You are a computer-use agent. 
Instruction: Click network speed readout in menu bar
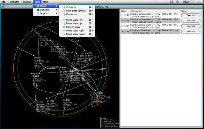pos(186,2)
